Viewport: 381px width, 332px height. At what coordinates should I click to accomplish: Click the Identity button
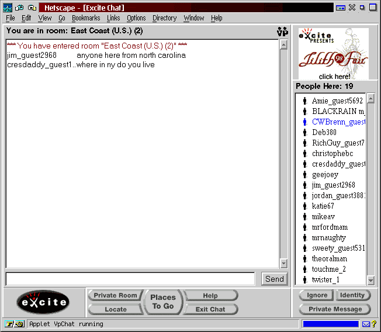pos(352,295)
